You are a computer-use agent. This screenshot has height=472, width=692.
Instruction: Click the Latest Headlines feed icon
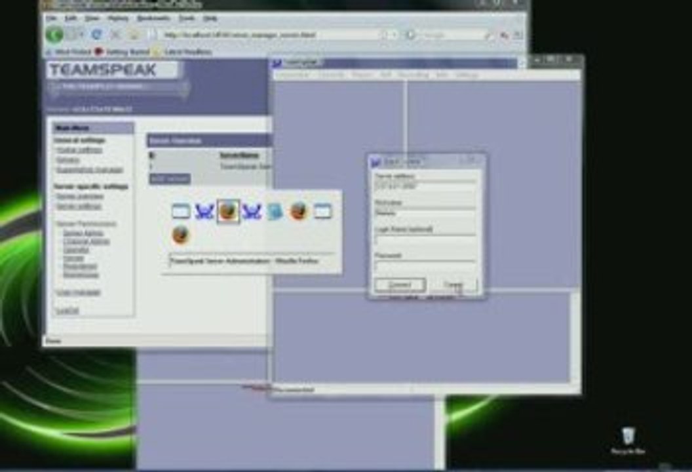[x=157, y=52]
